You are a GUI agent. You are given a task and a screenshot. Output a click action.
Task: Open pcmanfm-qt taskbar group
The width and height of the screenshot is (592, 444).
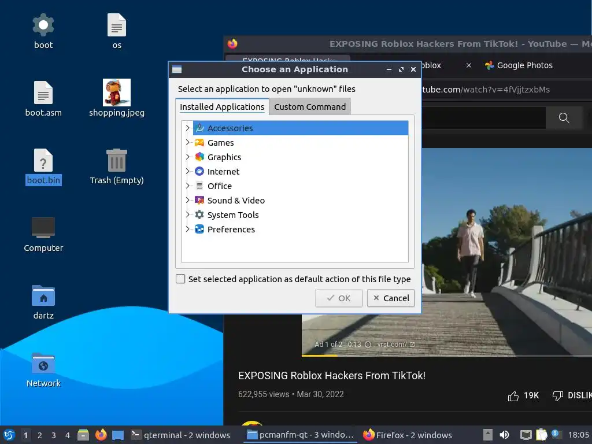click(x=301, y=435)
